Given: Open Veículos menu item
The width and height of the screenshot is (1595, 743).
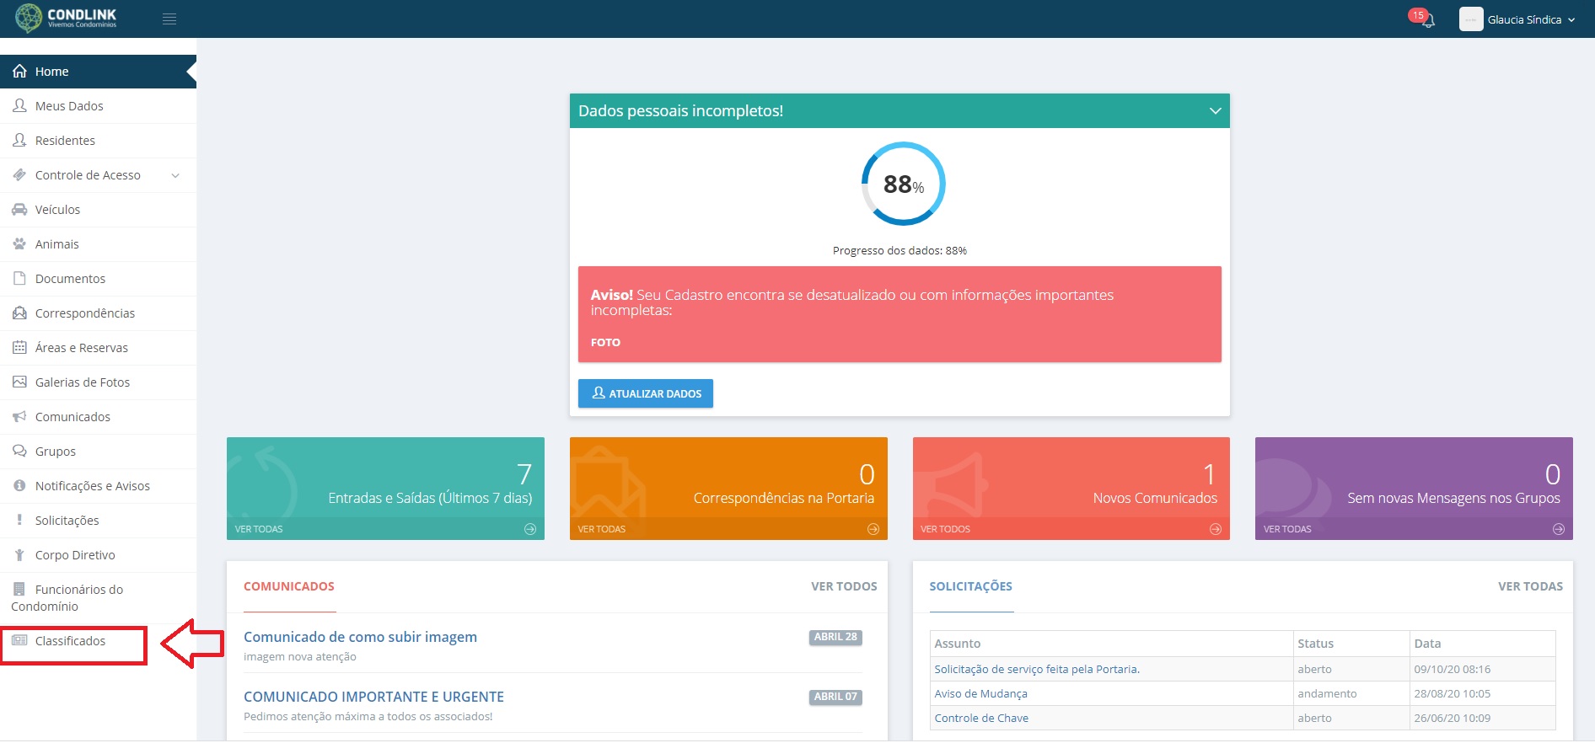Looking at the screenshot, I should tap(98, 210).
